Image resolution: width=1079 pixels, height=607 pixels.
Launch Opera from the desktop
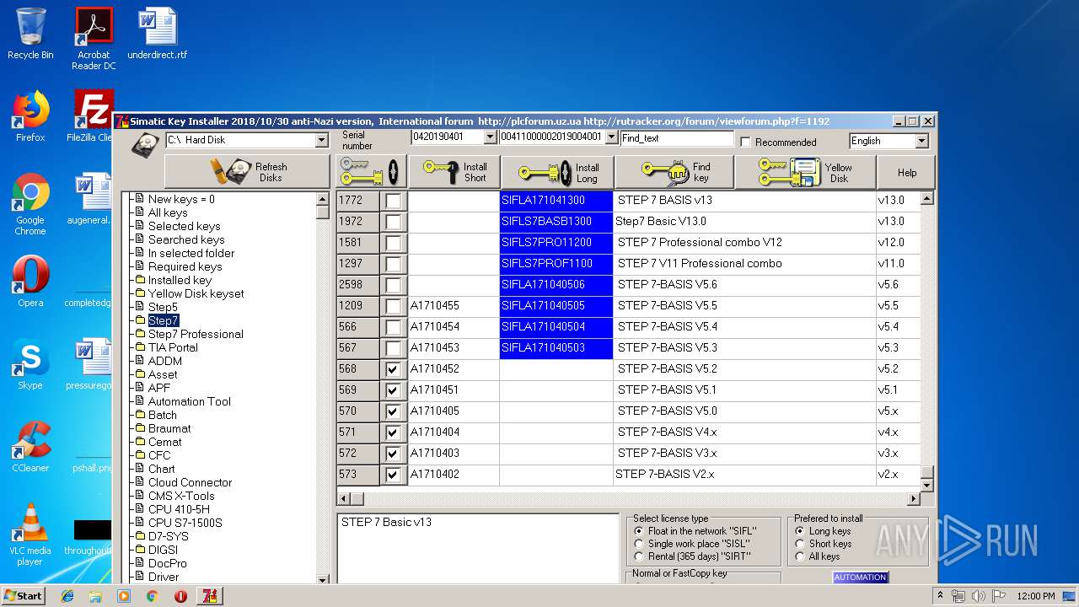[30, 282]
